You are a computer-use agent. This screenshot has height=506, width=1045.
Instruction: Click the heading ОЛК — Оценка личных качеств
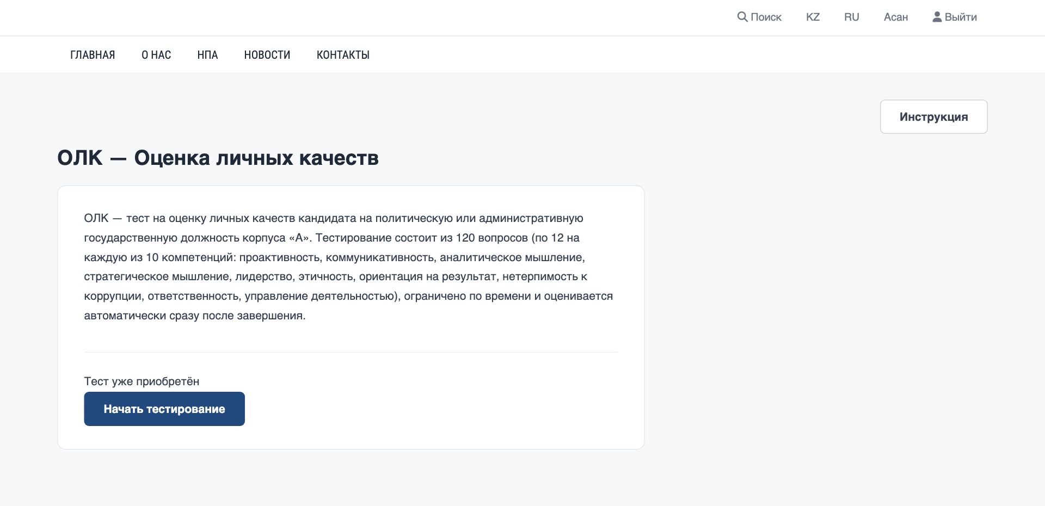pyautogui.click(x=218, y=158)
